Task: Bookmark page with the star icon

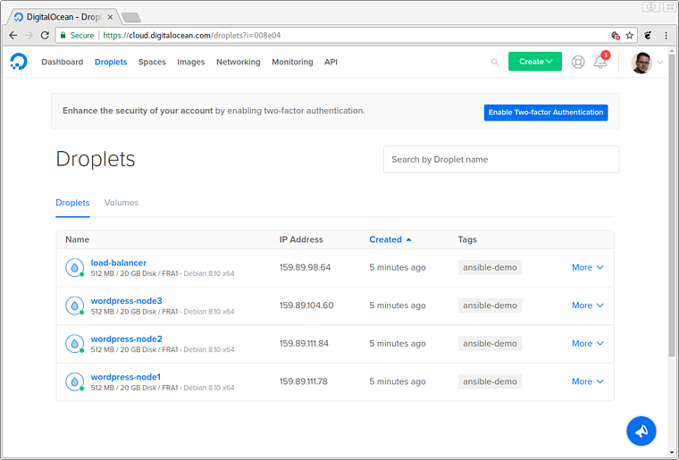Action: point(630,36)
